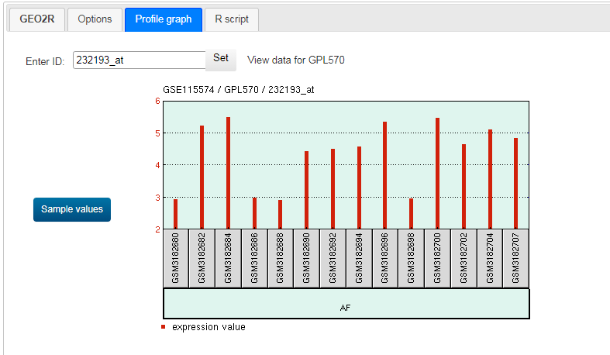Open the R script tab

(232, 19)
